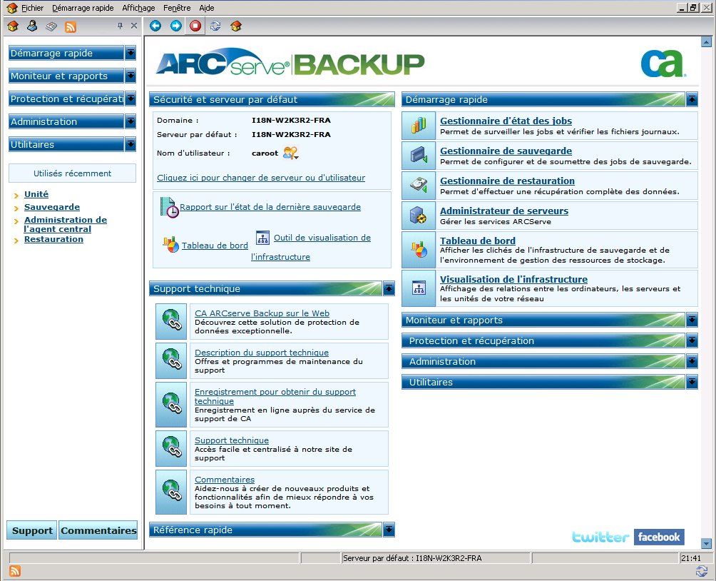Click the refresh icon in the navigation bar
Screen dimensions: 716x581
[x=215, y=26]
